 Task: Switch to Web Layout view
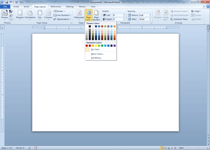pyautogui.click(x=168, y=148)
